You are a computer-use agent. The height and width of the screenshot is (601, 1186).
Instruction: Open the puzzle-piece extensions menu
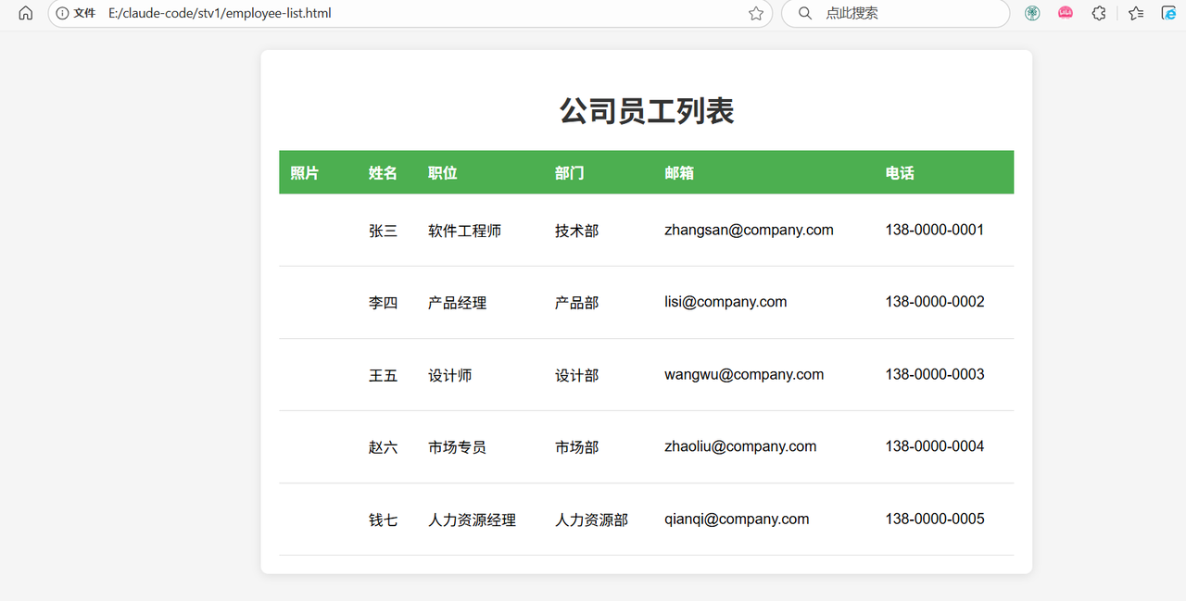[1099, 13]
